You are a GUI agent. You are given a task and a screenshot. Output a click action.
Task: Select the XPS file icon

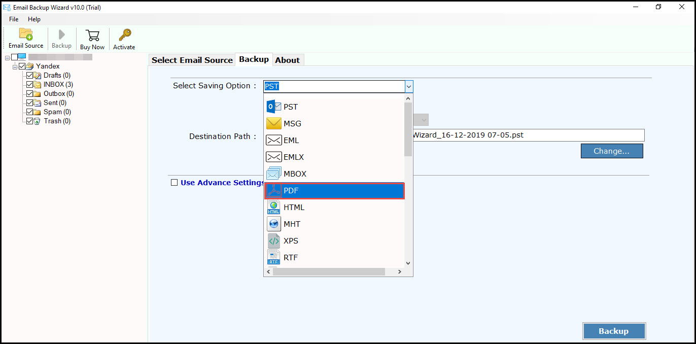pos(274,240)
